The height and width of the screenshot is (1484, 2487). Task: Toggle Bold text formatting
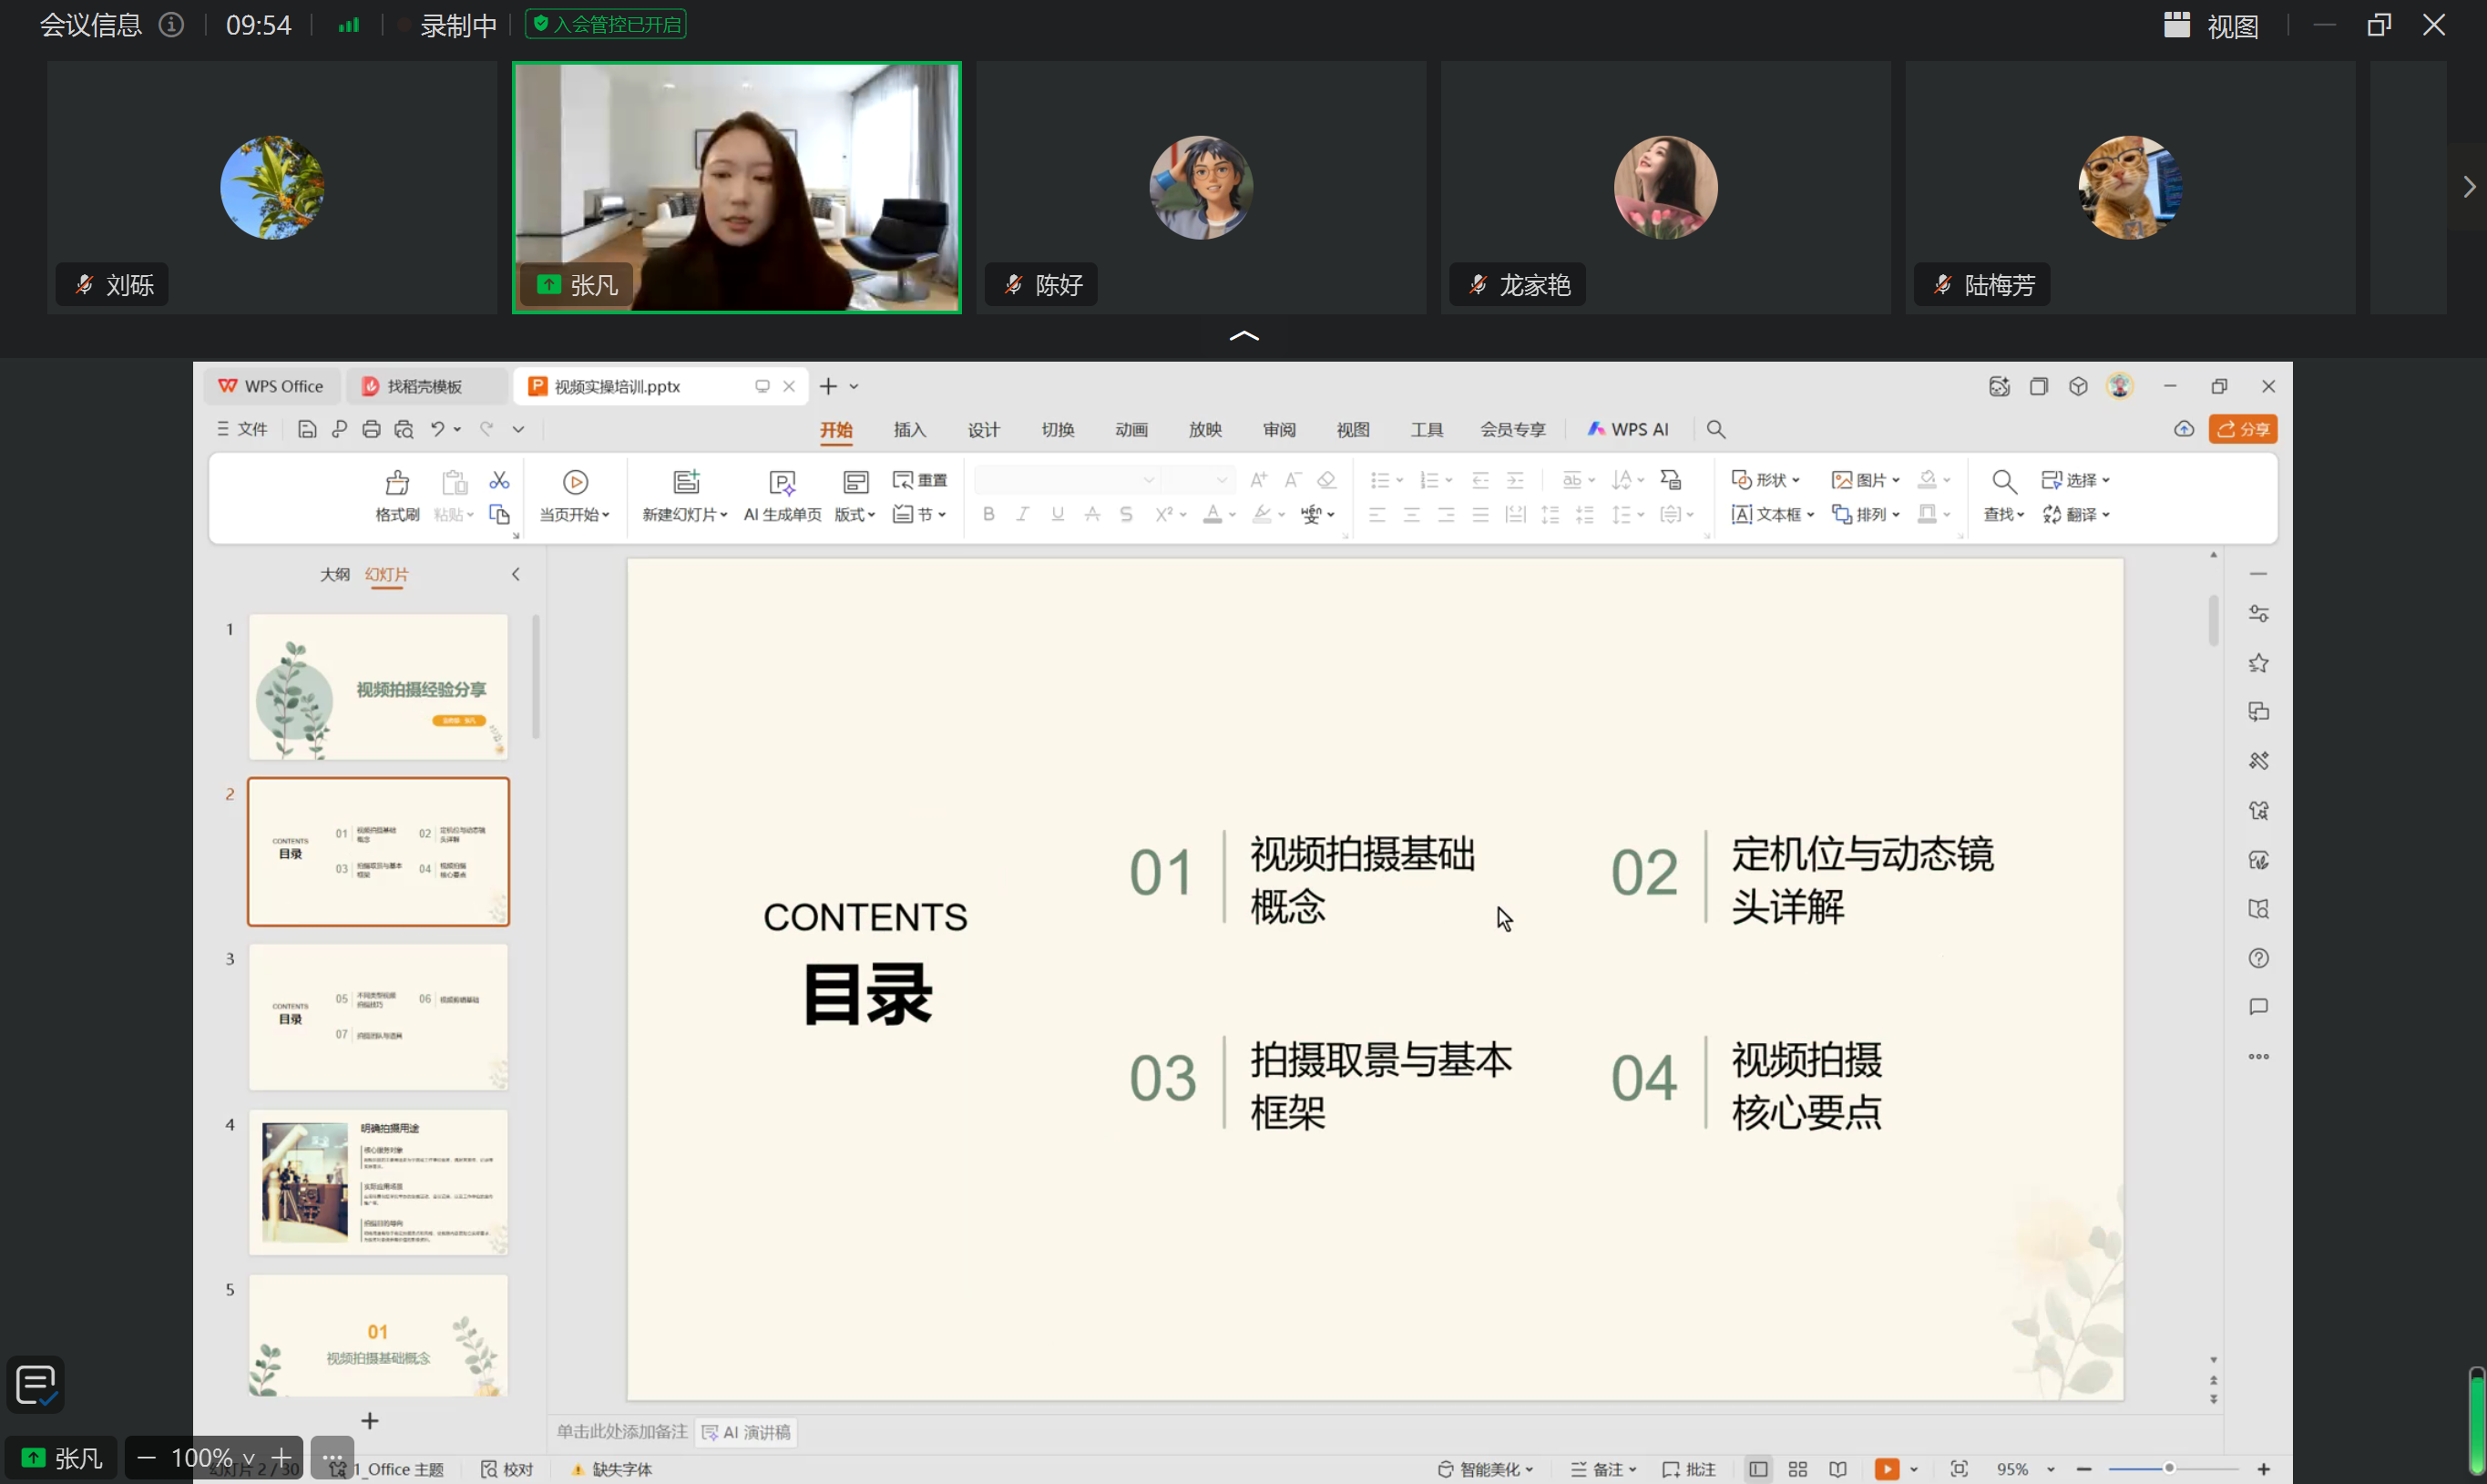pos(988,514)
